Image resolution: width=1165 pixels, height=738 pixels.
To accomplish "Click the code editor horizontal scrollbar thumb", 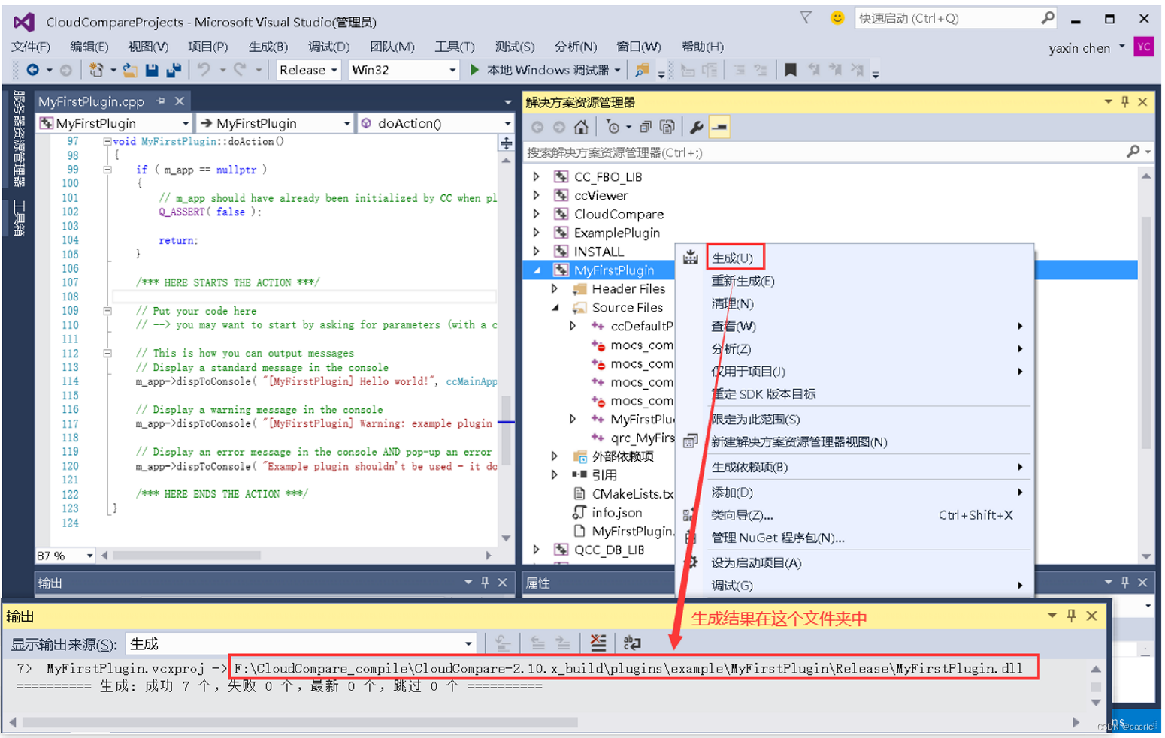I will coord(186,556).
